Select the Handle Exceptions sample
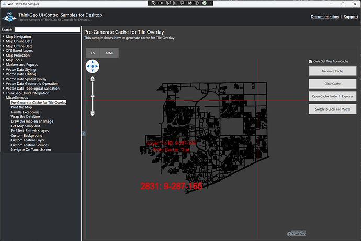The width and height of the screenshot is (361, 241). [x=25, y=112]
